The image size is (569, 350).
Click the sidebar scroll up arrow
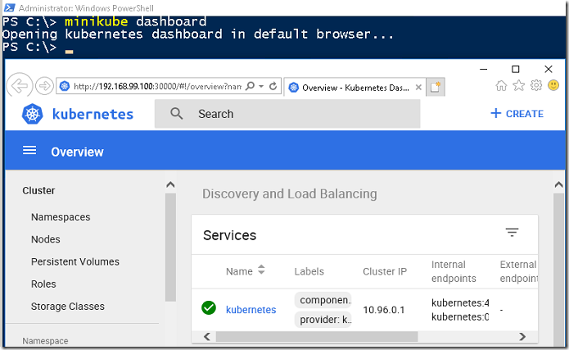click(x=170, y=185)
